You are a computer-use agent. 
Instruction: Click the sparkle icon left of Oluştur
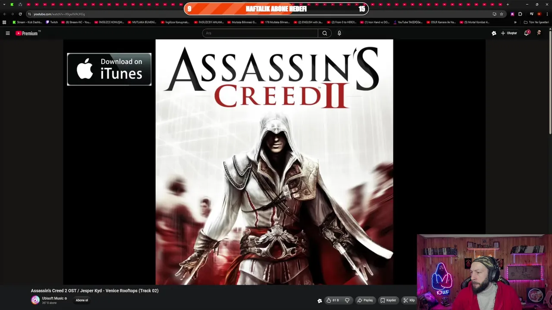pyautogui.click(x=494, y=33)
